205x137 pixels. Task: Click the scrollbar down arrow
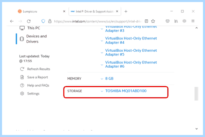coord(196,129)
